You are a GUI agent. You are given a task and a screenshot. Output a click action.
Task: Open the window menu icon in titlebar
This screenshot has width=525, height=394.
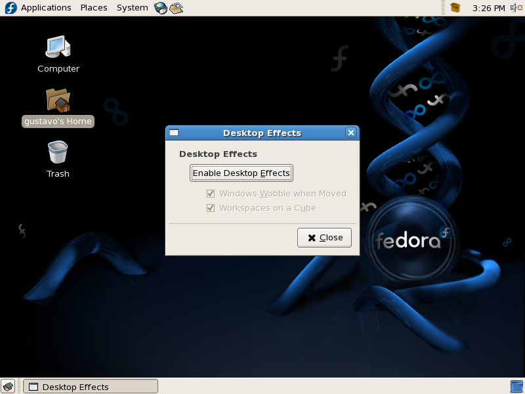(x=174, y=133)
